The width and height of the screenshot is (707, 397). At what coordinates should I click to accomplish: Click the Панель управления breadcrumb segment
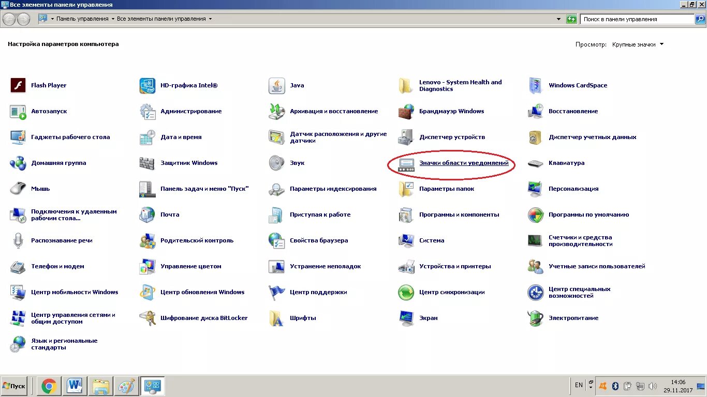[x=82, y=19]
